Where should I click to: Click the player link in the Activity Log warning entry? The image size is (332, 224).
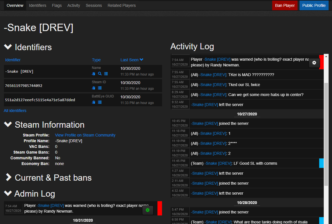tap(217, 59)
